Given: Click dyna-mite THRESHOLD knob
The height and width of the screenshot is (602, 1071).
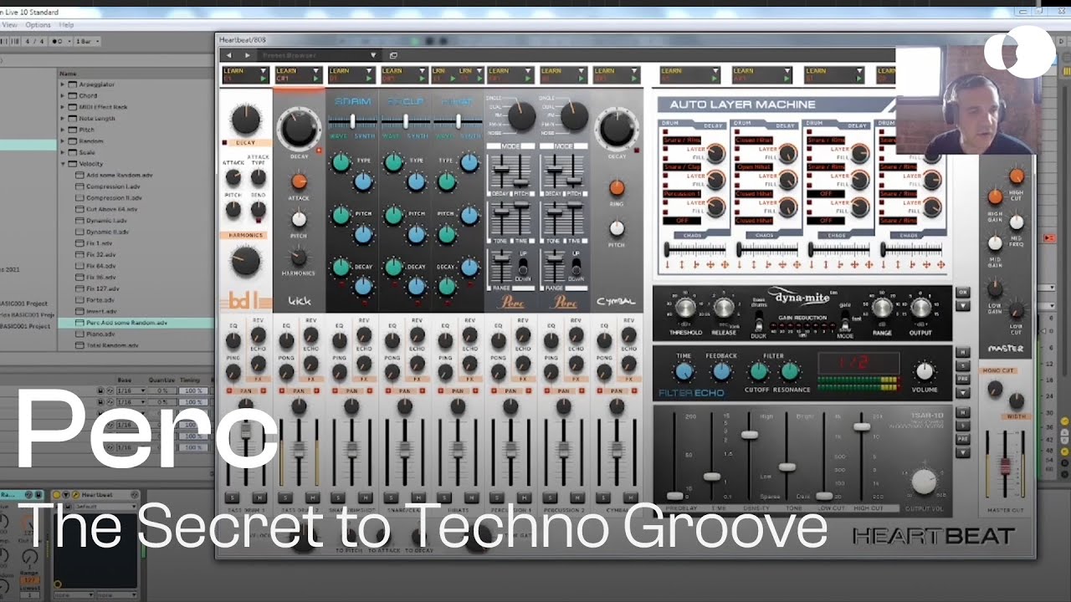Looking at the screenshot, I should coord(685,308).
